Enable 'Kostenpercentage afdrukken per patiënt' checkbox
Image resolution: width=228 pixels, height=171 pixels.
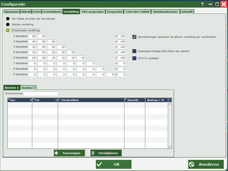(134, 51)
